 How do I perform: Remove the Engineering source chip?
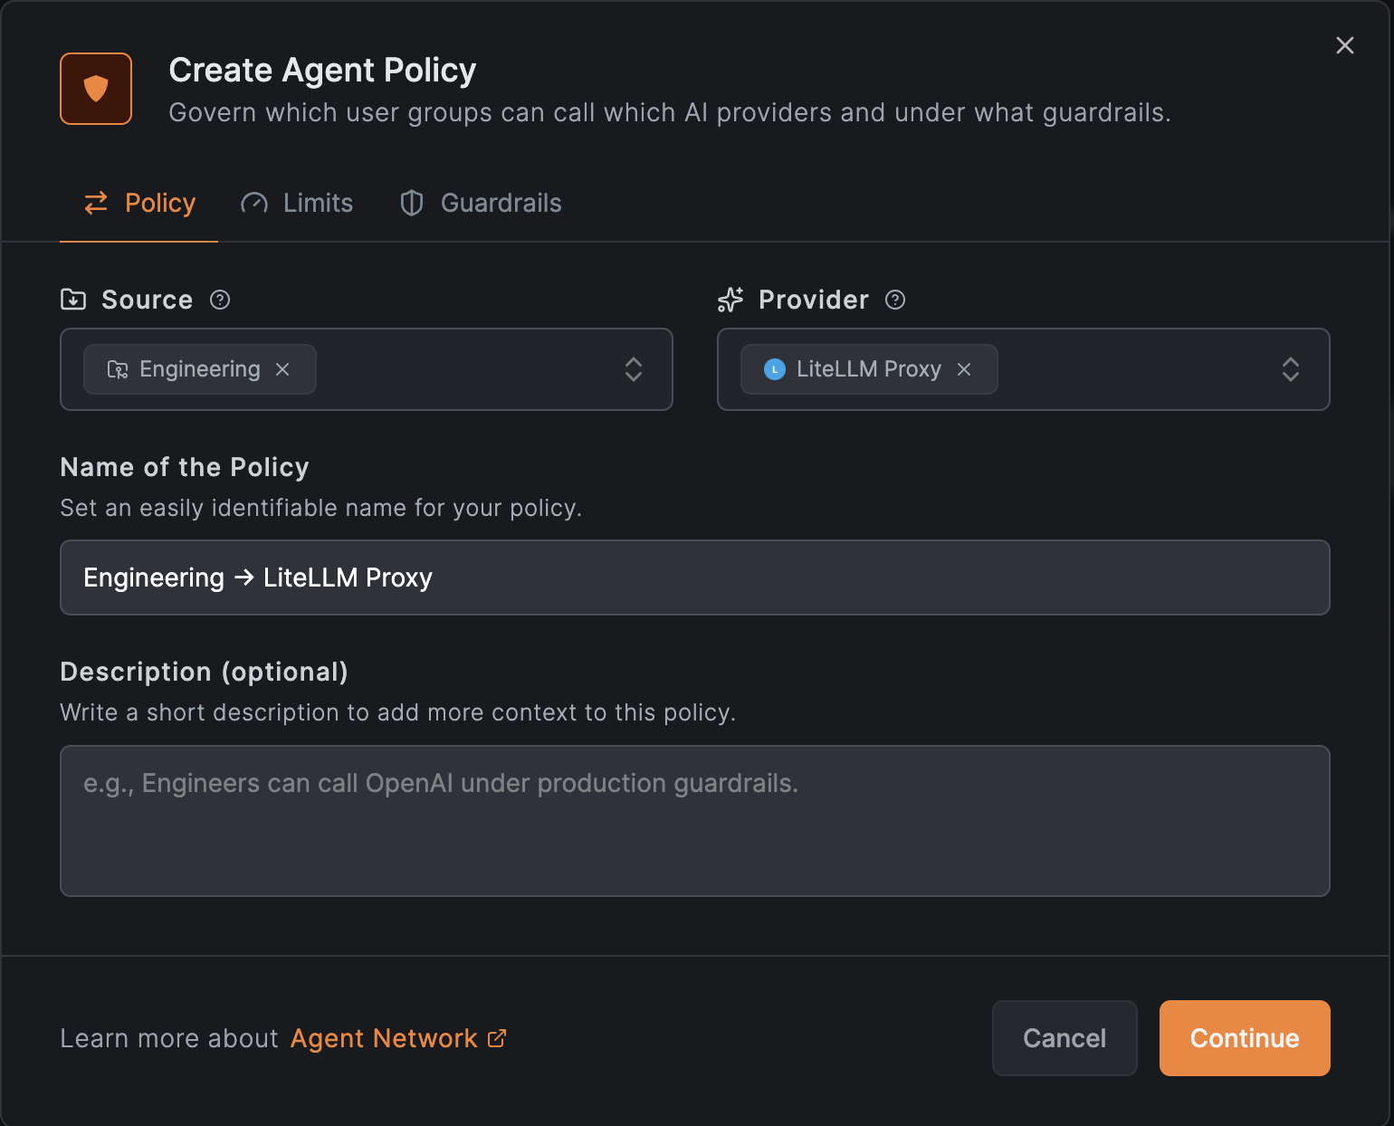click(x=282, y=369)
